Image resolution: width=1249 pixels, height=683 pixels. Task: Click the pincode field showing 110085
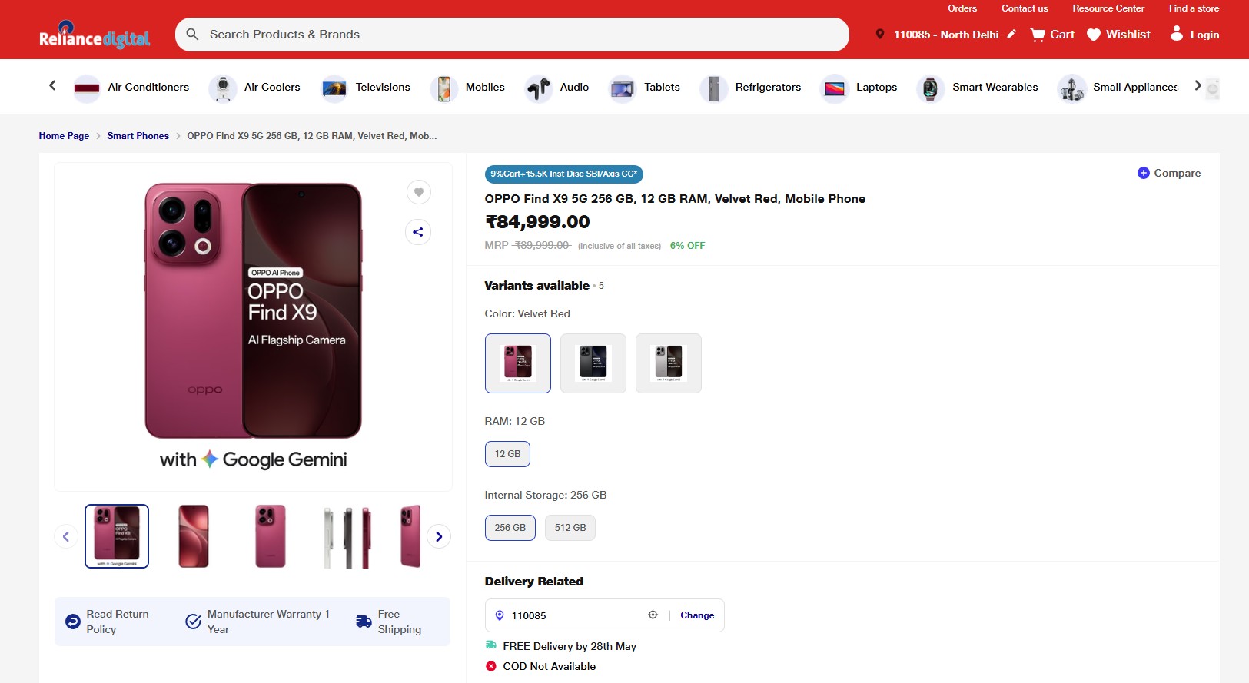[x=604, y=615]
